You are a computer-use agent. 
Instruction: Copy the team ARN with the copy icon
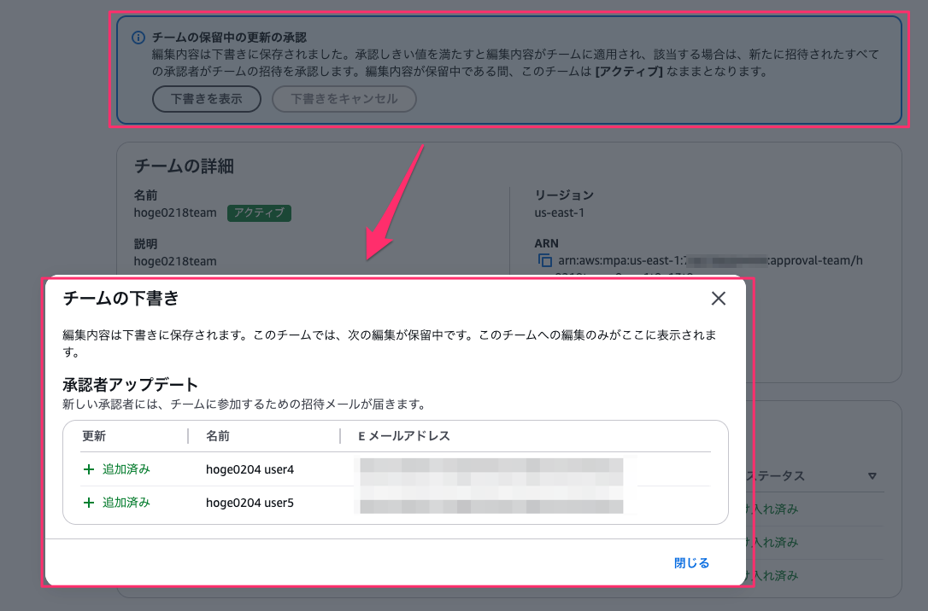coord(544,261)
